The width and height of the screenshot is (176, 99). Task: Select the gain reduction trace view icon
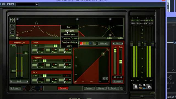point(12,26)
